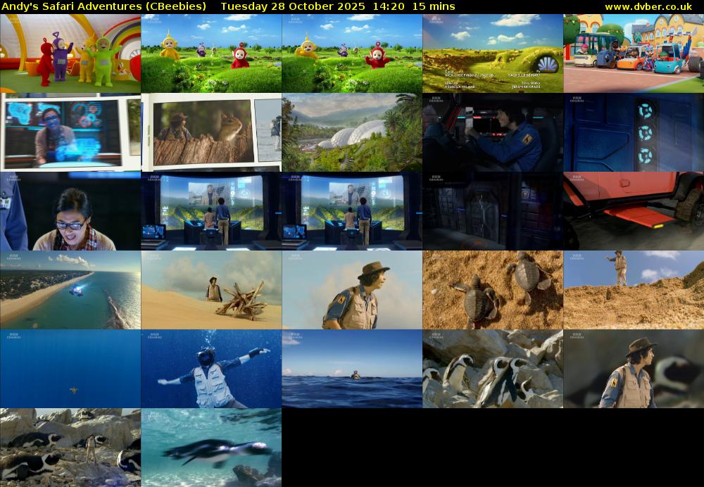This screenshot has height=487, width=704.
Task: Open the Andy standing among penguins thumbnail
Action: coord(70,448)
